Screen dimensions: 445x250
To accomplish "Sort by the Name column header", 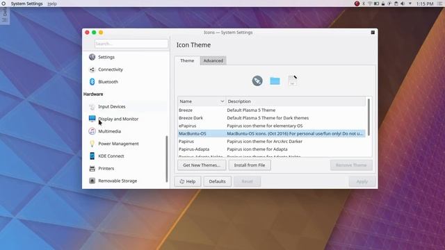I will coord(202,101).
